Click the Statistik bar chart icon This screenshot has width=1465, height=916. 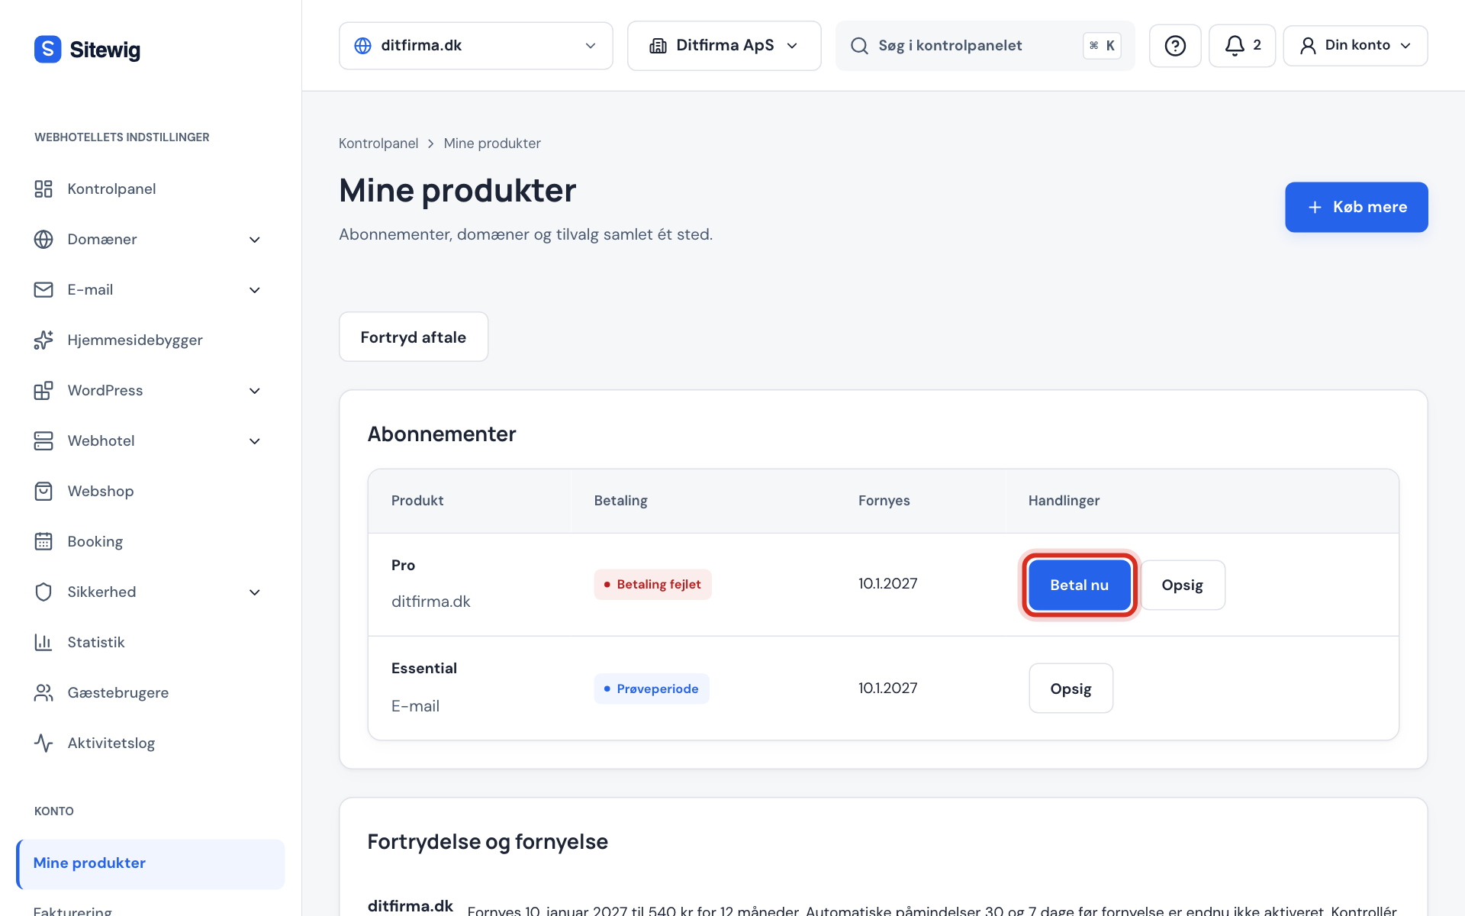pos(43,642)
